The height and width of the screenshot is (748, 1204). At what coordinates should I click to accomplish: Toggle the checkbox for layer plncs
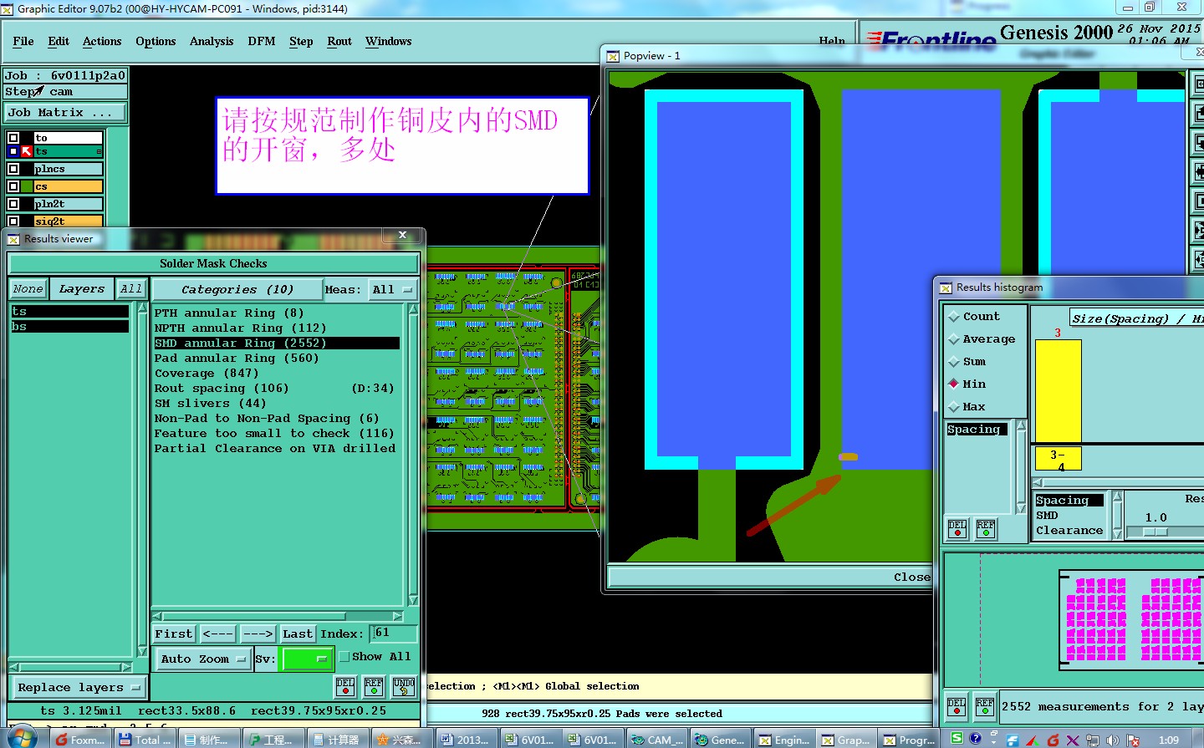13,169
